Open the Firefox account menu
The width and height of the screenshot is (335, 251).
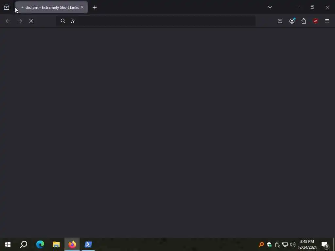point(292,21)
